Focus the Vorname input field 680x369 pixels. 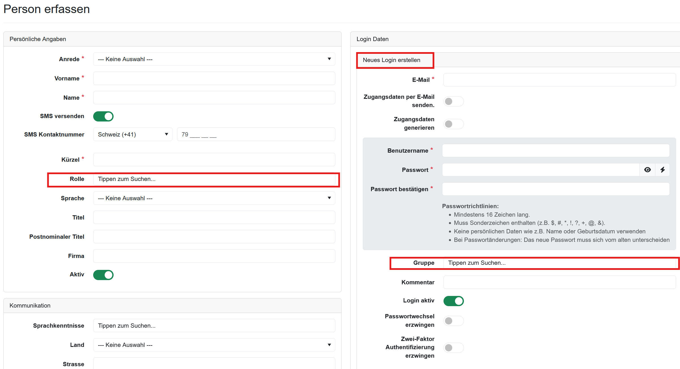(214, 78)
